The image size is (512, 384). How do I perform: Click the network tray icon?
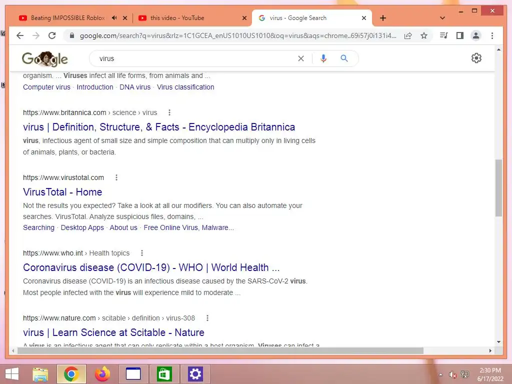coord(465,374)
